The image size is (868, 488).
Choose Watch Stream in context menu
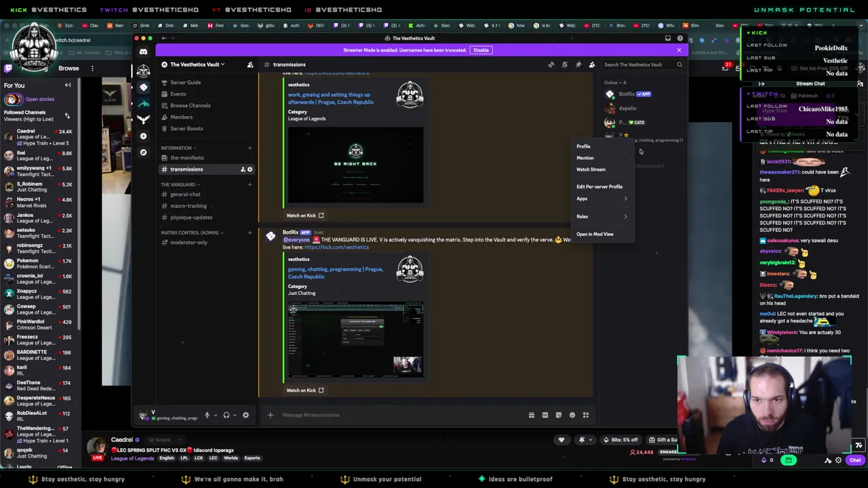click(602, 169)
